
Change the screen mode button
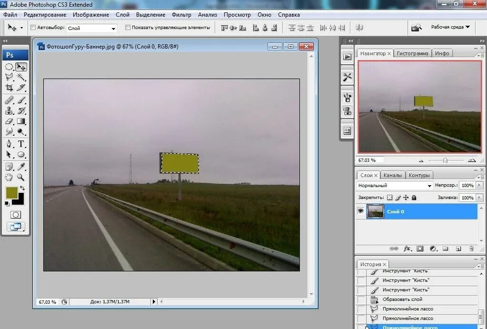(x=16, y=227)
